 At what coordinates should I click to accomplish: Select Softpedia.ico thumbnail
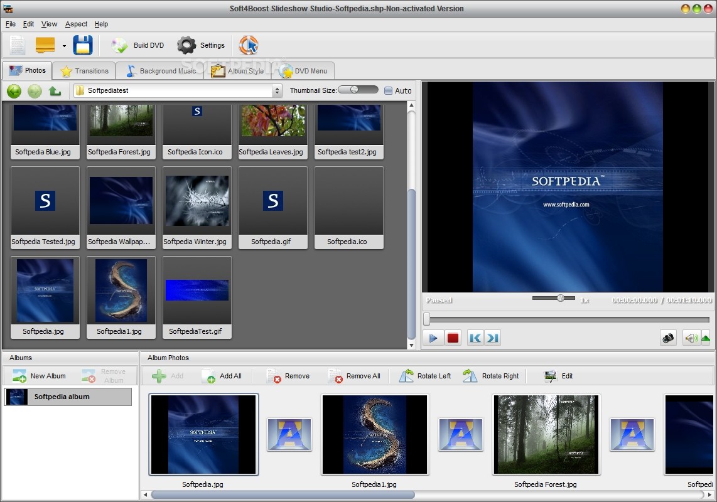click(x=348, y=208)
